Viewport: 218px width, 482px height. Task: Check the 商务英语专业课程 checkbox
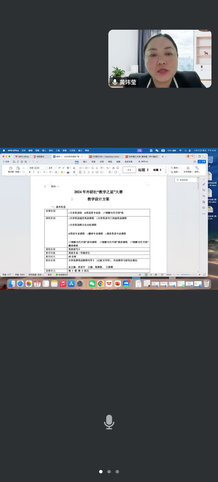tap(106, 234)
